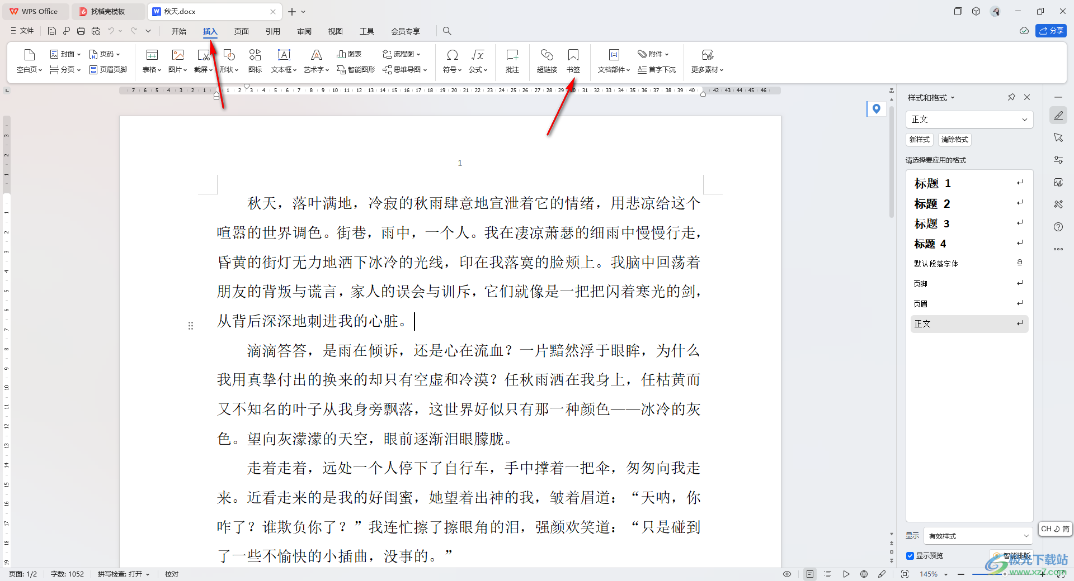Click the zoom in plus button
This screenshot has width=1074, height=581.
click(1042, 574)
